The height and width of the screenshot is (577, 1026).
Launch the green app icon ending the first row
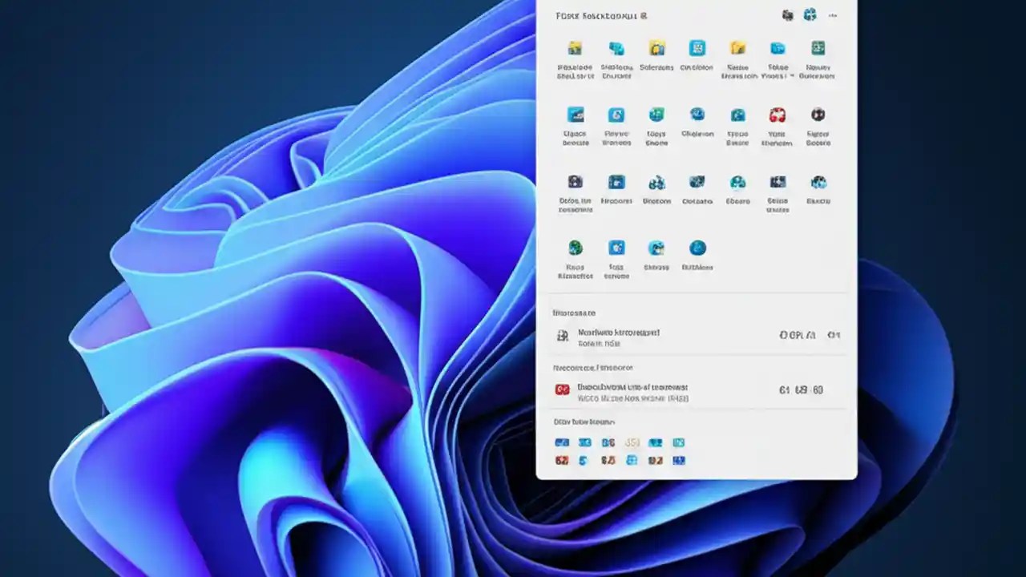point(818,47)
